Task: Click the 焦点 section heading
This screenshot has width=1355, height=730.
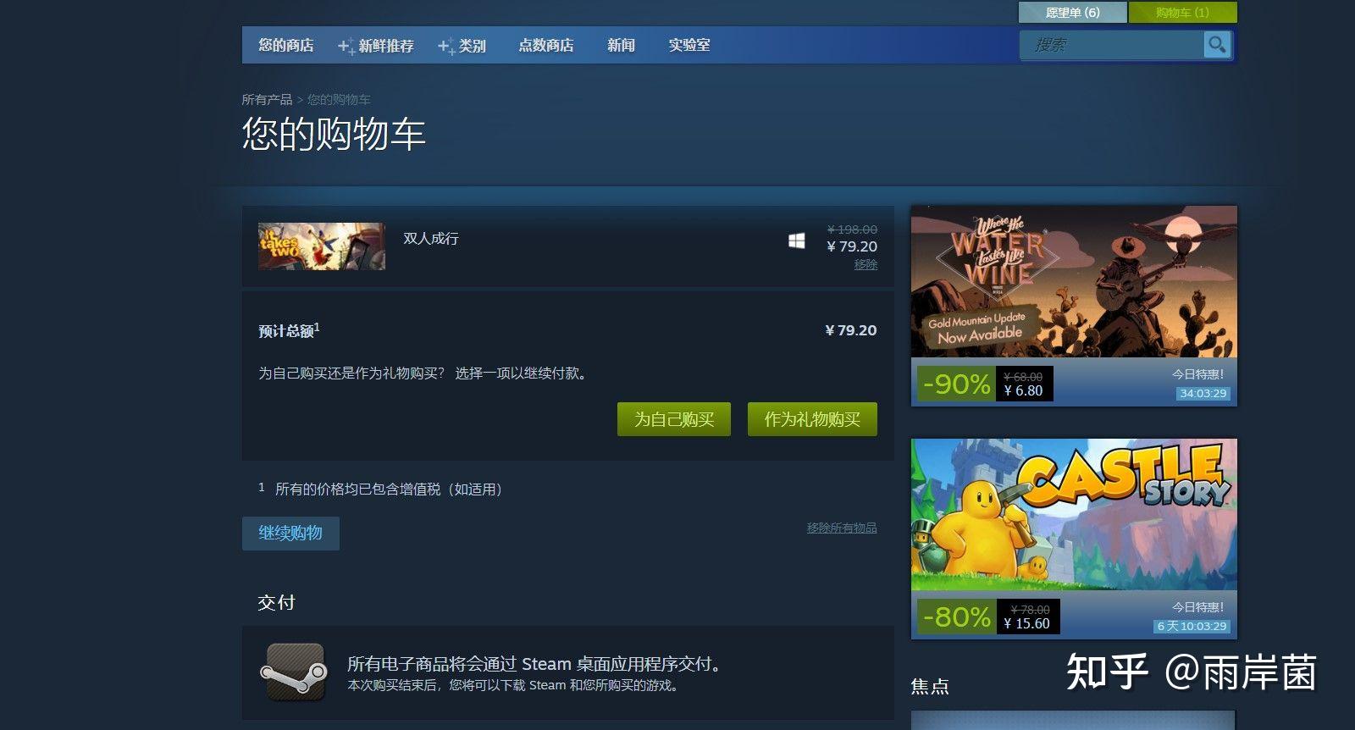Action: pyautogui.click(x=930, y=686)
